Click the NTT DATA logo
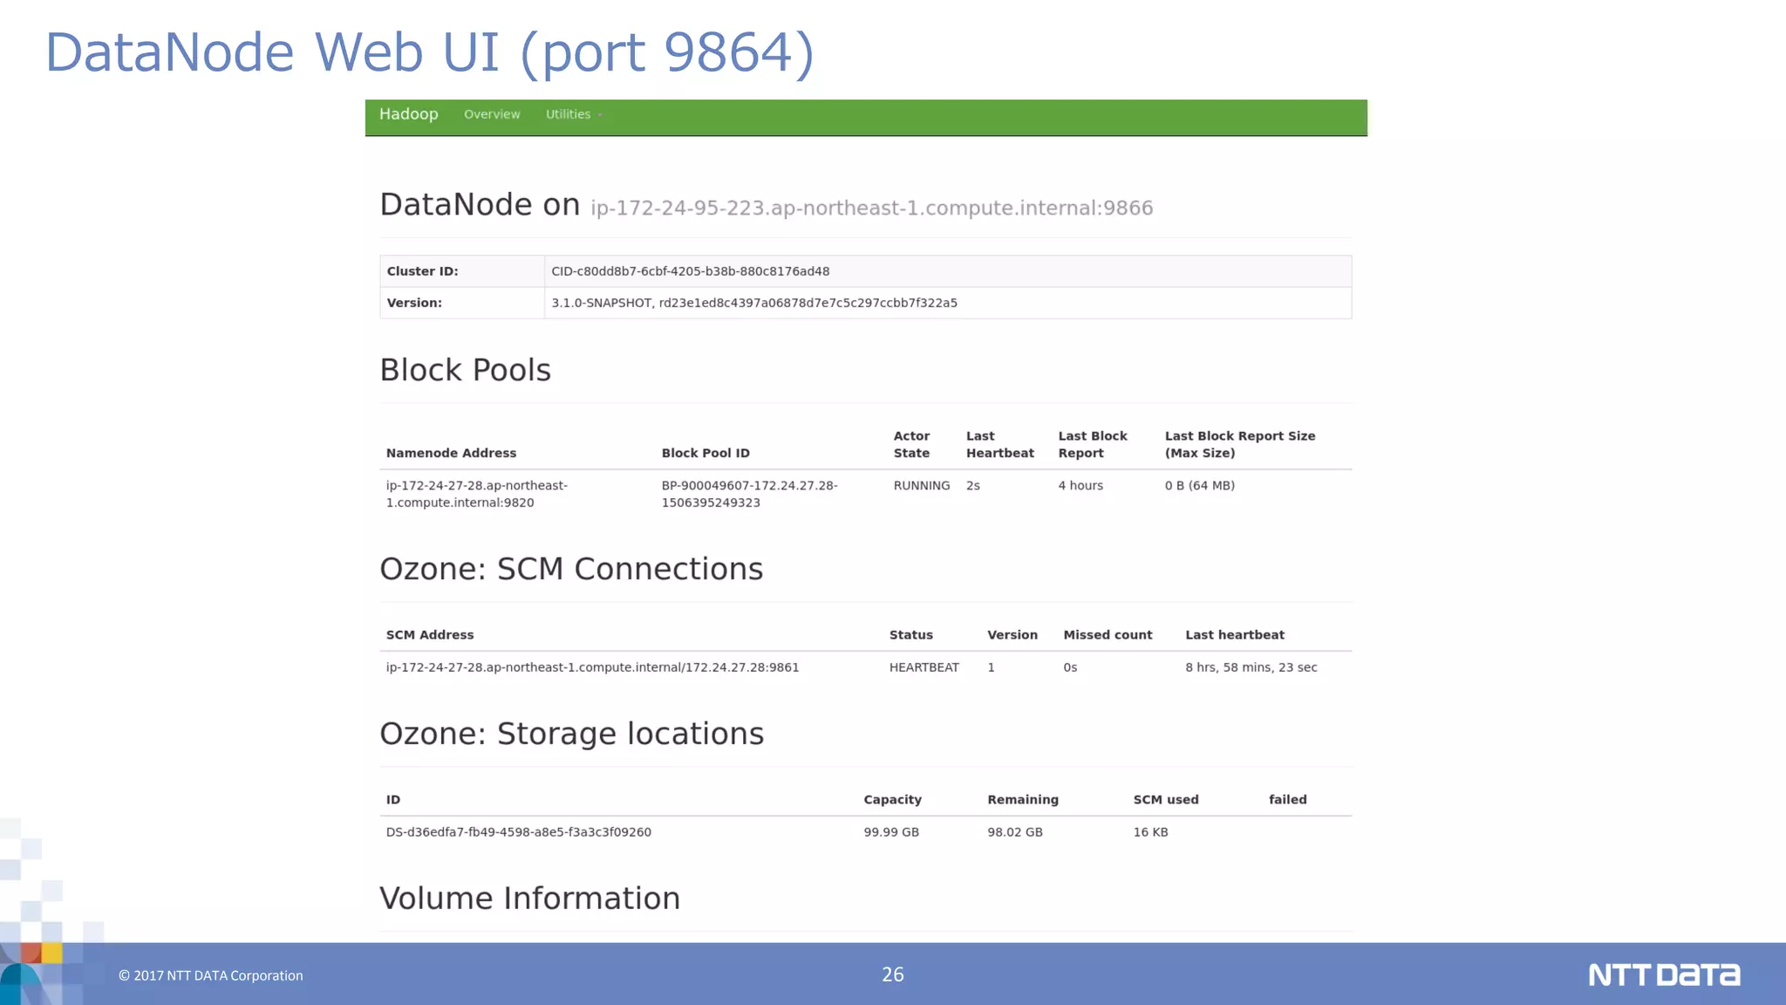 [x=1663, y=974]
